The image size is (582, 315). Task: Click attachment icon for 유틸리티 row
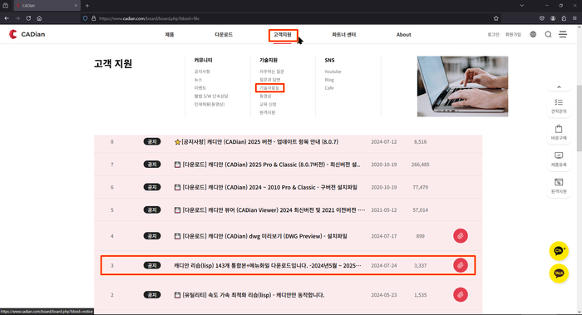pyautogui.click(x=461, y=295)
